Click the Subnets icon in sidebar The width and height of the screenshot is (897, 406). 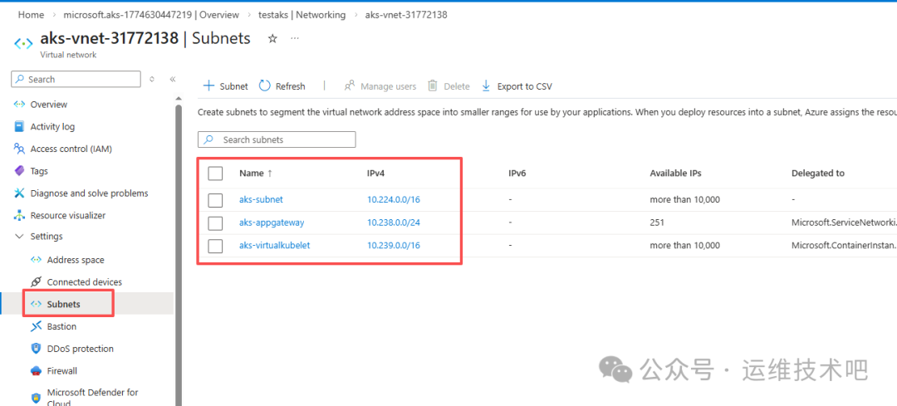pyautogui.click(x=36, y=304)
